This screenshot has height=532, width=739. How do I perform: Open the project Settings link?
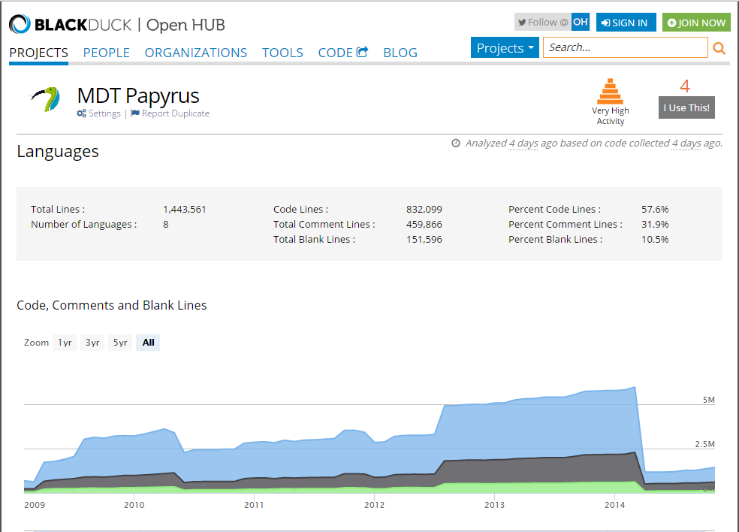tap(98, 113)
